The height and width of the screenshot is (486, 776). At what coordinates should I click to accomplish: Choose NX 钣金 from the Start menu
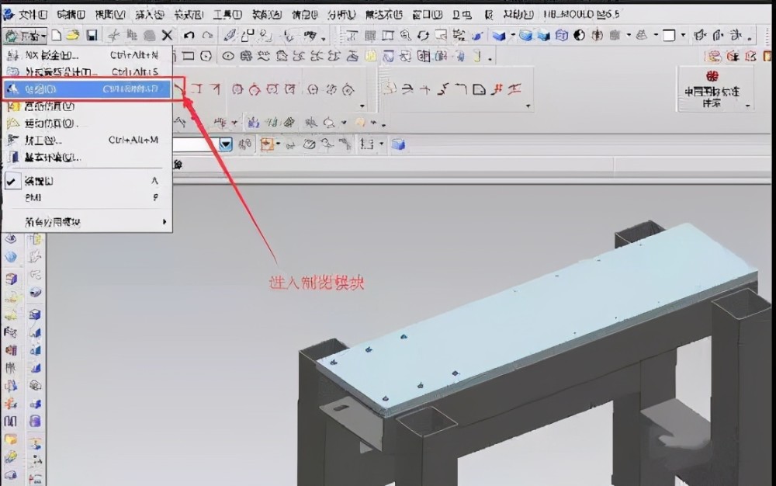click(x=87, y=55)
